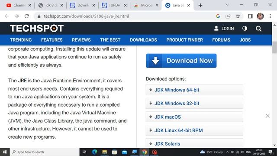The image size is (277, 156).
Task: Open a new browser tab
Action: click(x=200, y=6)
